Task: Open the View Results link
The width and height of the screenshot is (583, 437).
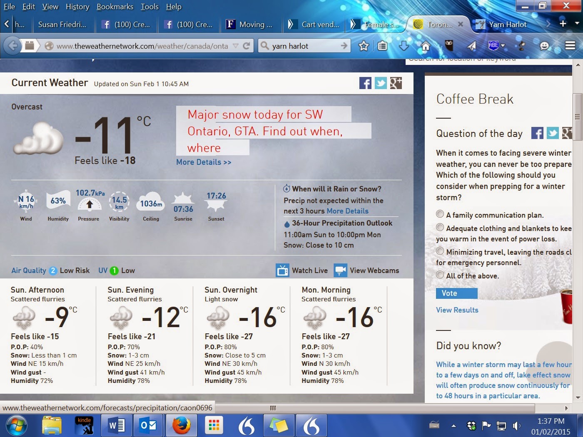Action: [x=457, y=310]
